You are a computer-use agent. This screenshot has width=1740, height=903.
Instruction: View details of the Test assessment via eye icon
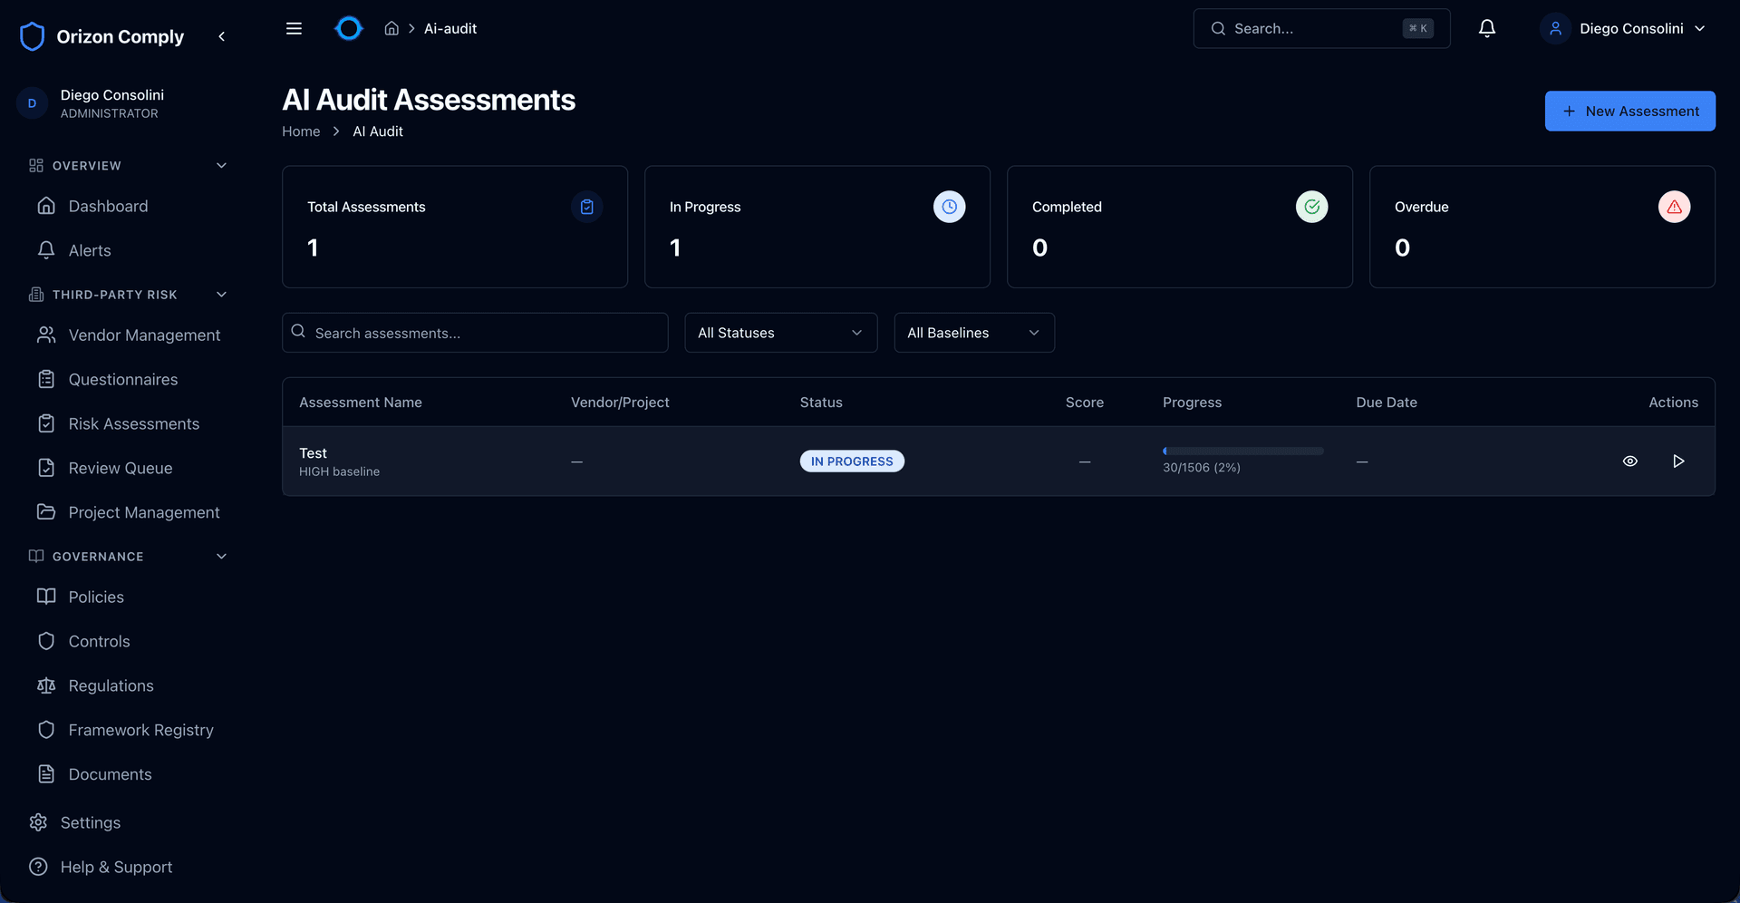point(1631,461)
